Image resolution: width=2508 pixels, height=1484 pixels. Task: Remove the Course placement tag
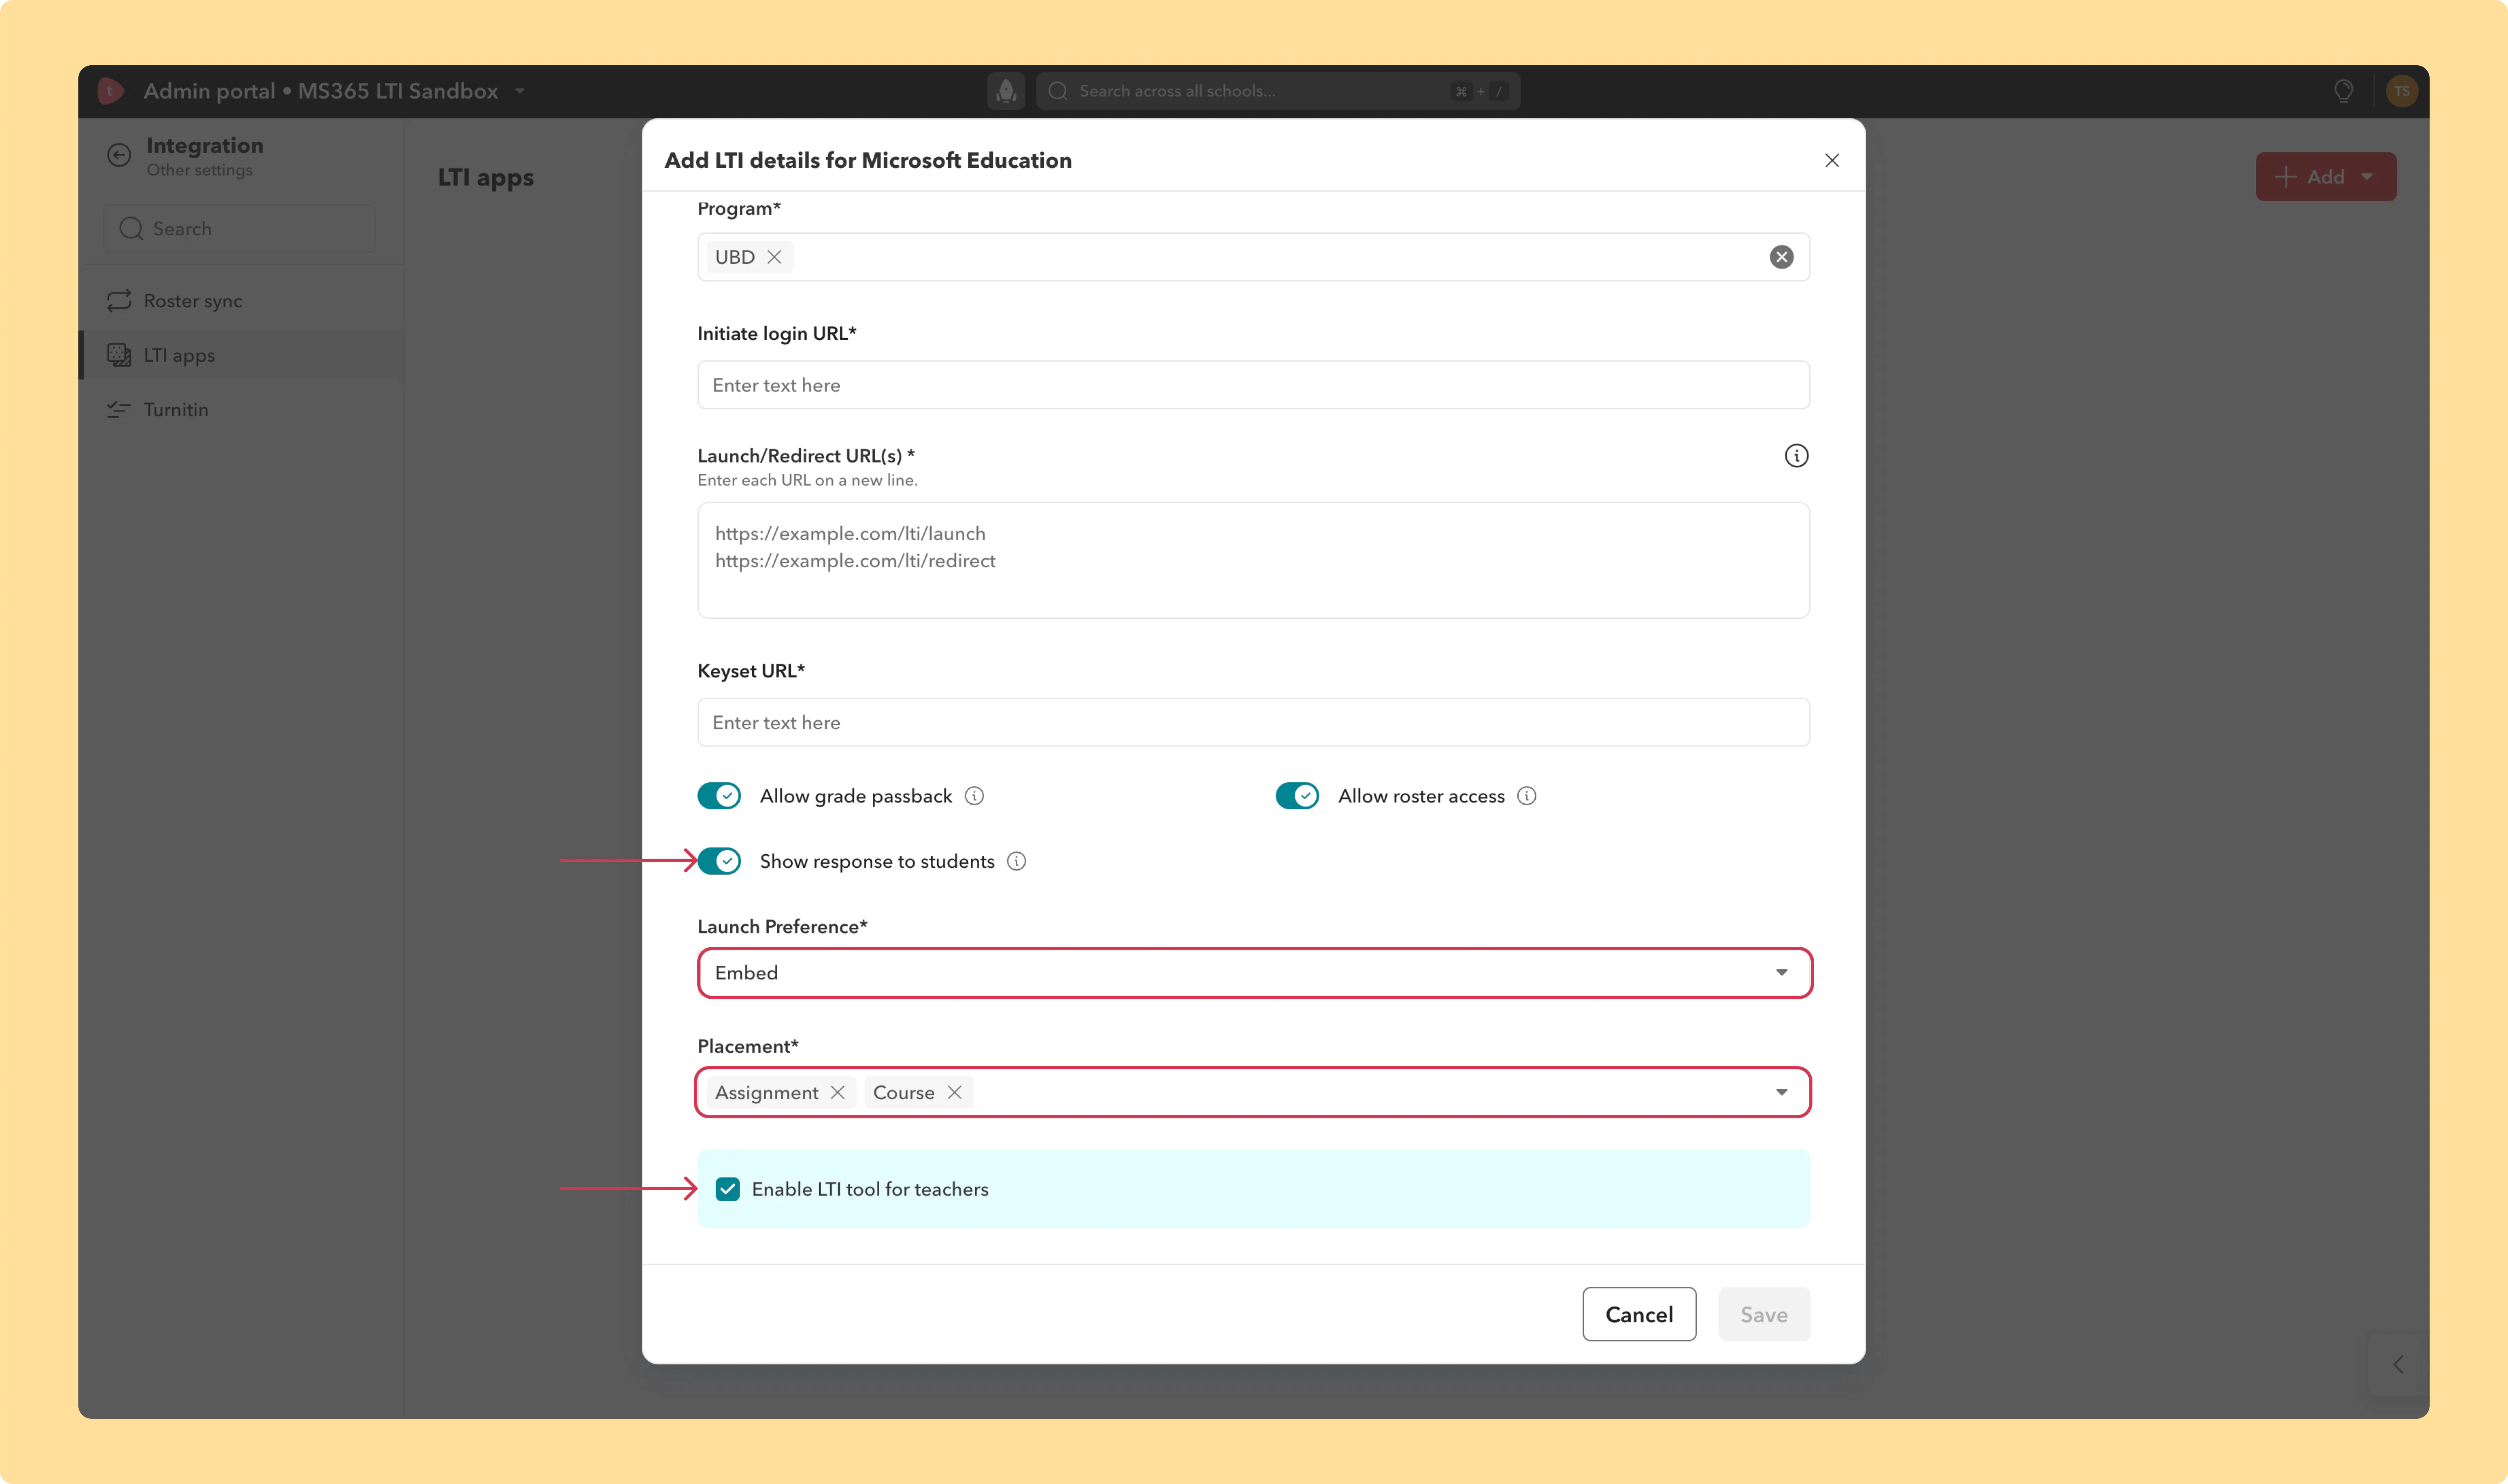(x=954, y=1092)
